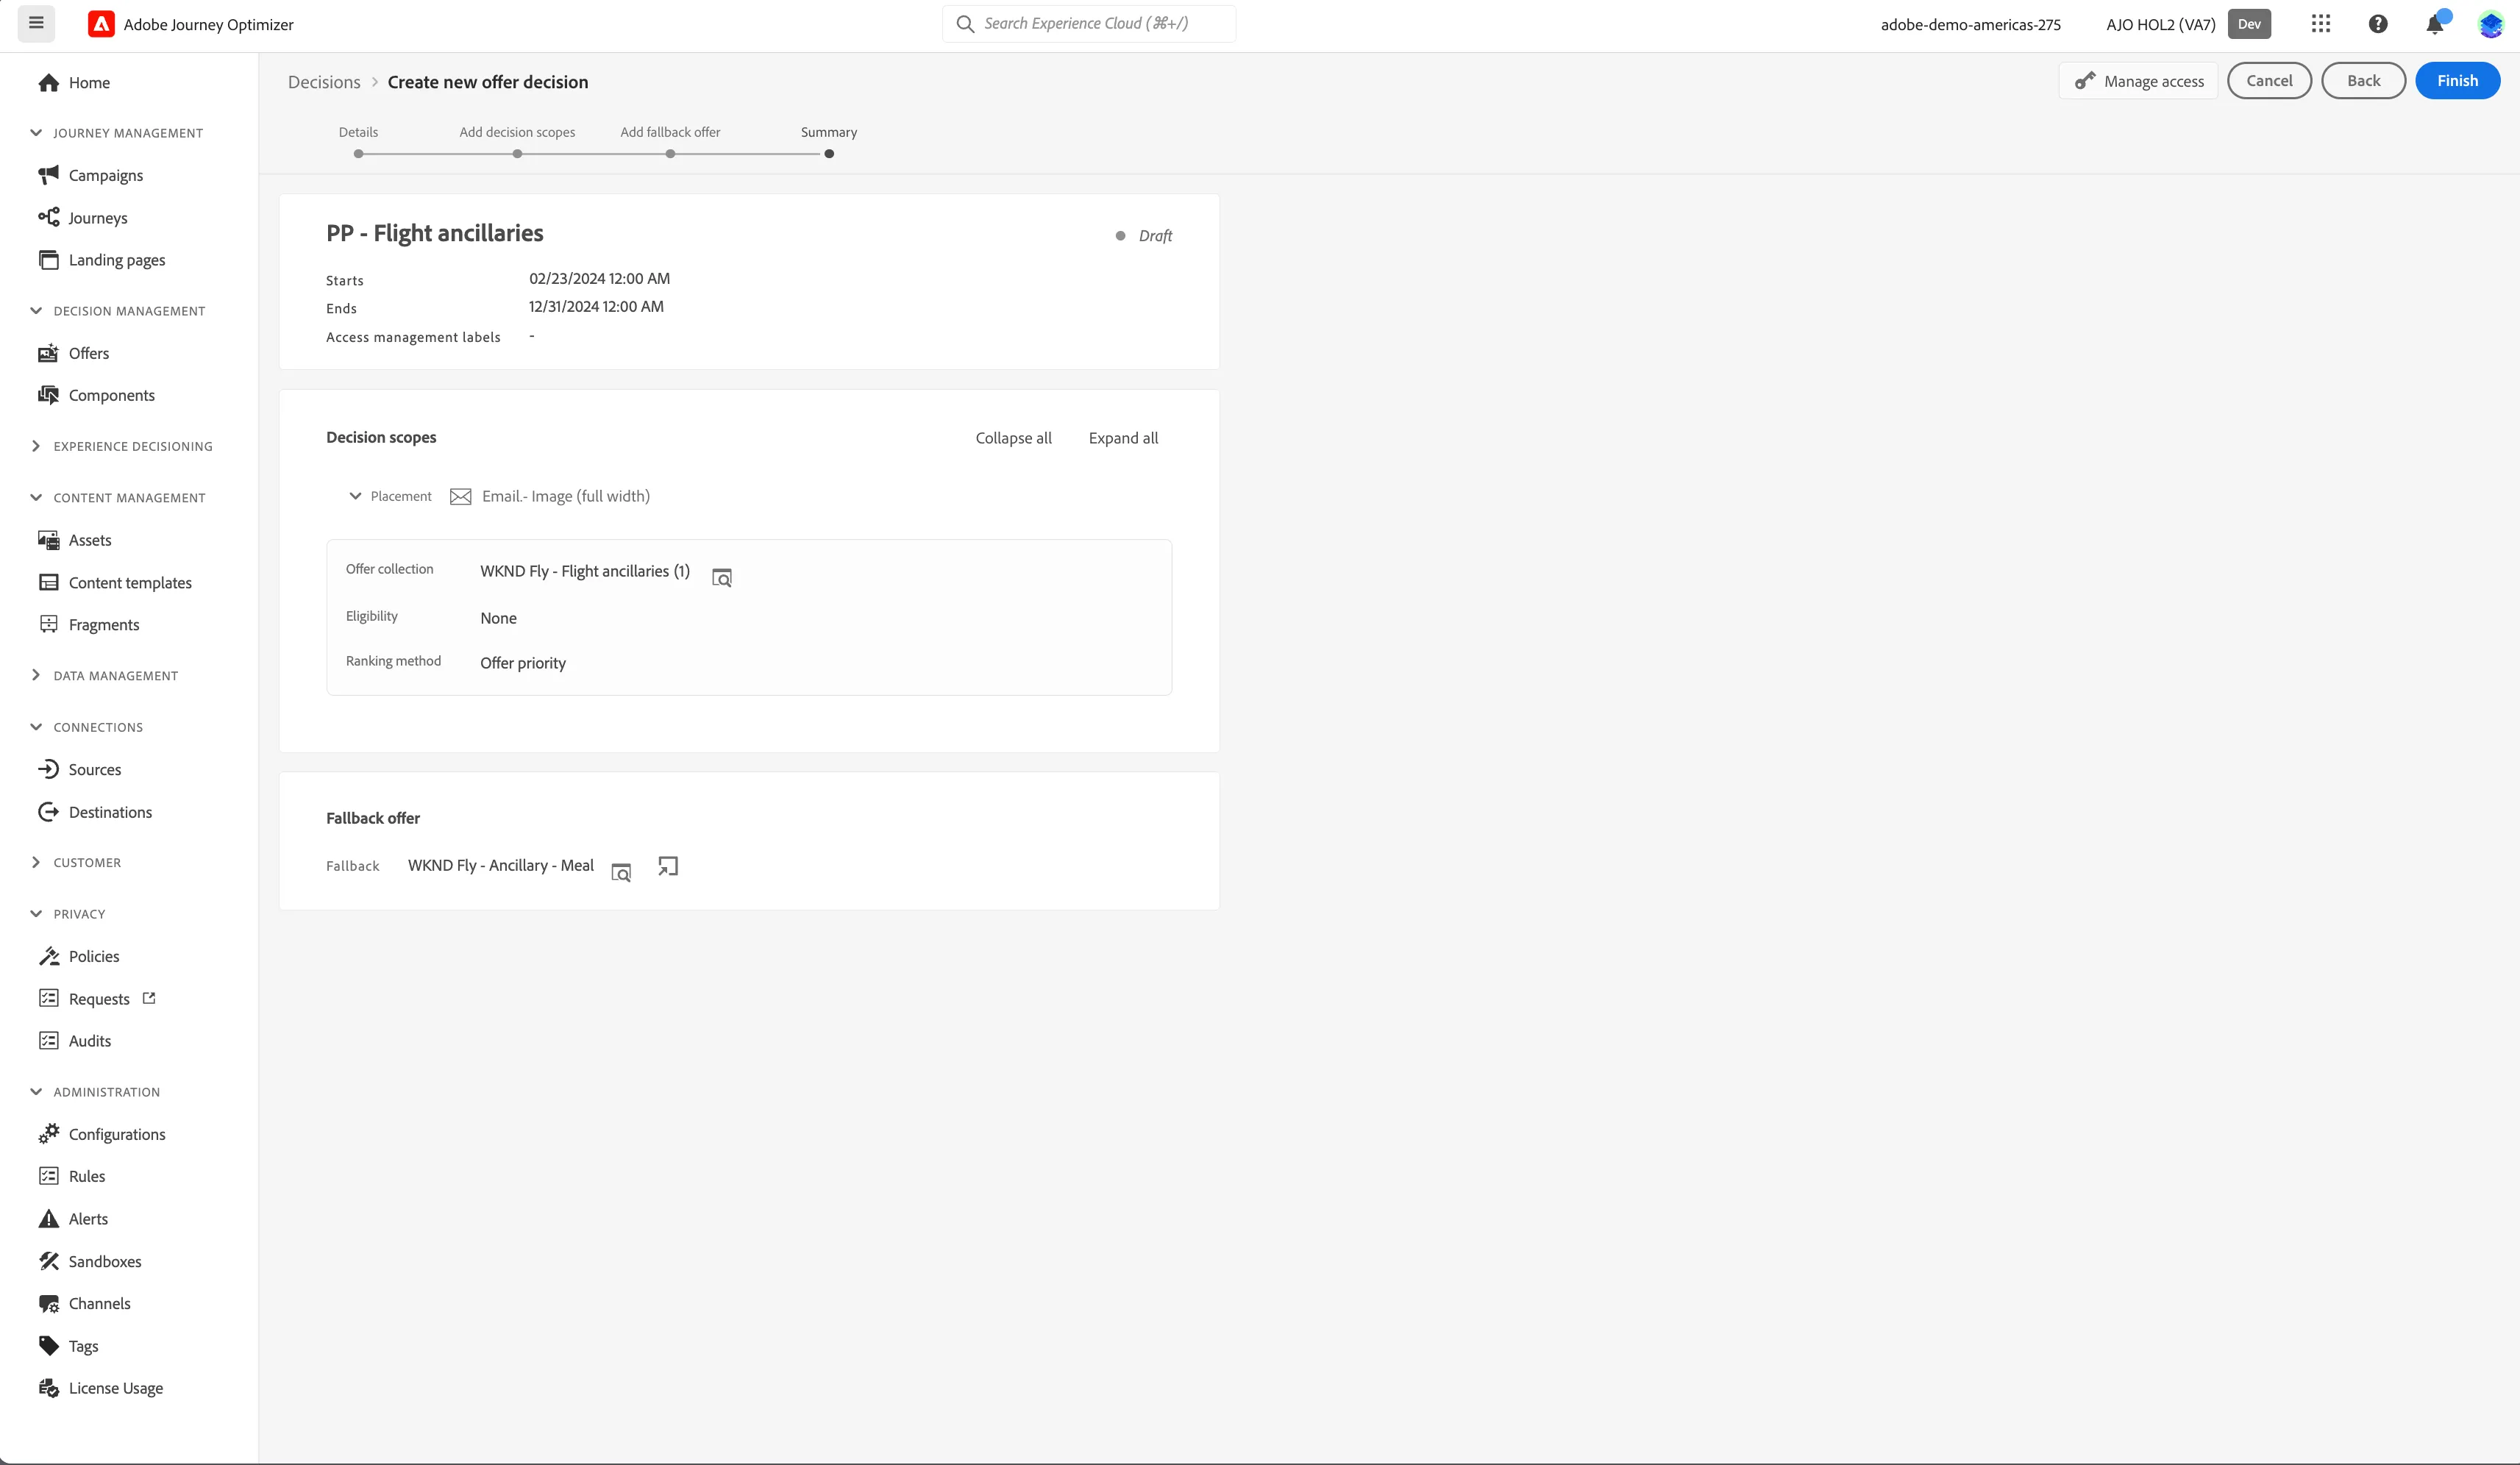Open Components in sidebar
The width and height of the screenshot is (2520, 1465).
111,395
